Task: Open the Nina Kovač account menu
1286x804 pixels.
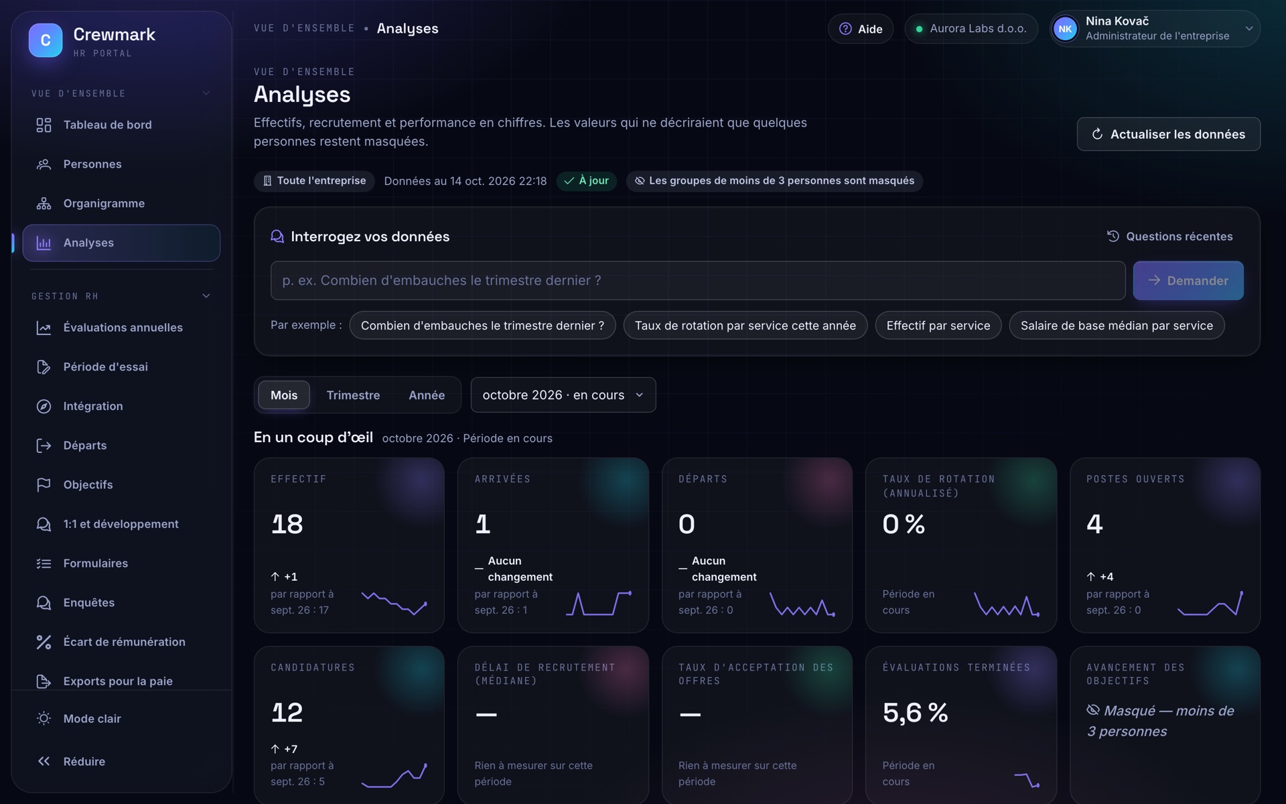Action: pyautogui.click(x=1155, y=29)
